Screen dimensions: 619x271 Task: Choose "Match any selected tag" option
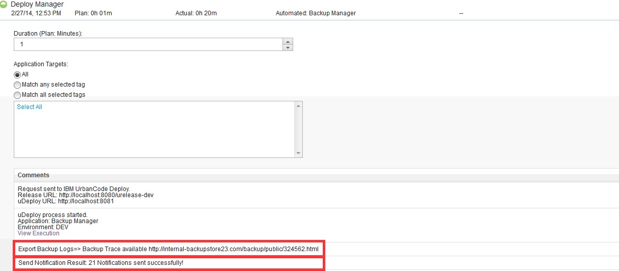click(x=17, y=85)
